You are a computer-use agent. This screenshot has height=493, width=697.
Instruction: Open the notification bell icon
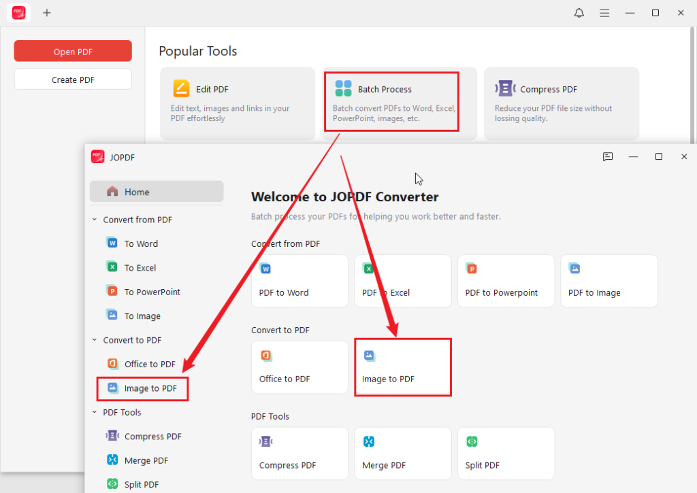pos(579,13)
